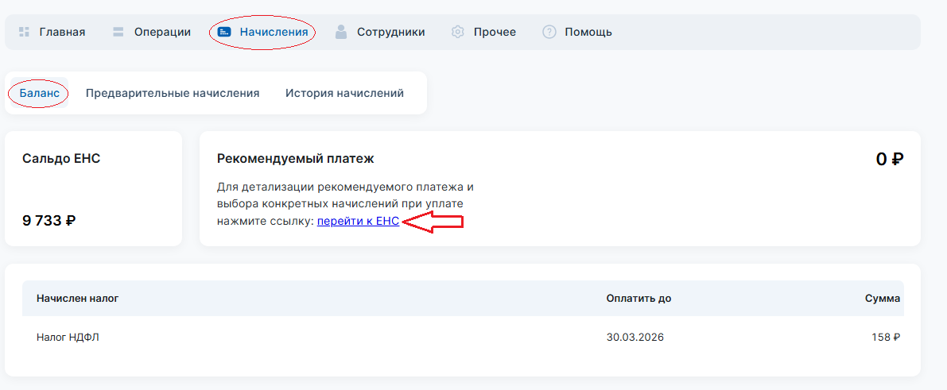Go to the Операции section

coord(162,32)
